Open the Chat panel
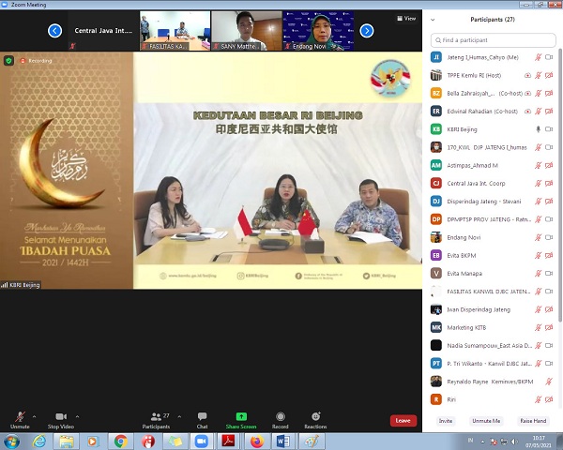This screenshot has width=563, height=450. [x=202, y=416]
